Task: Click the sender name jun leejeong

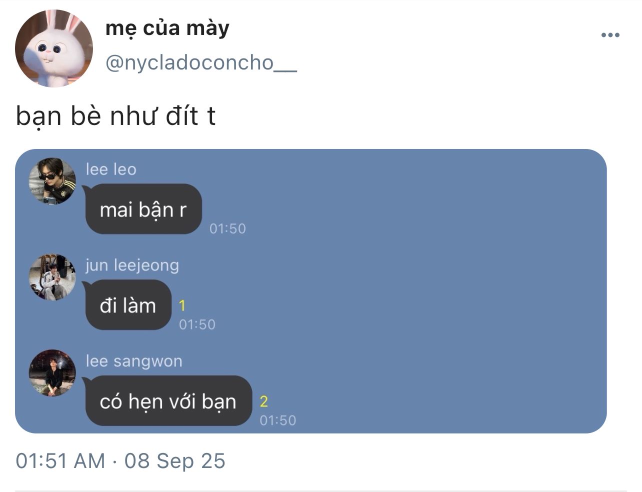Action: [132, 265]
